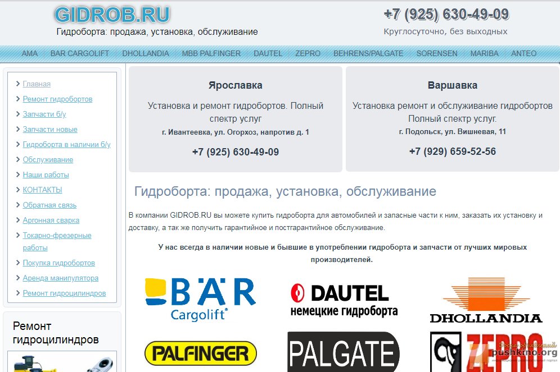Image resolution: width=560 pixels, height=372 pixels.
Task: Click the DHOLLANDIA brand logo
Action: point(486,300)
